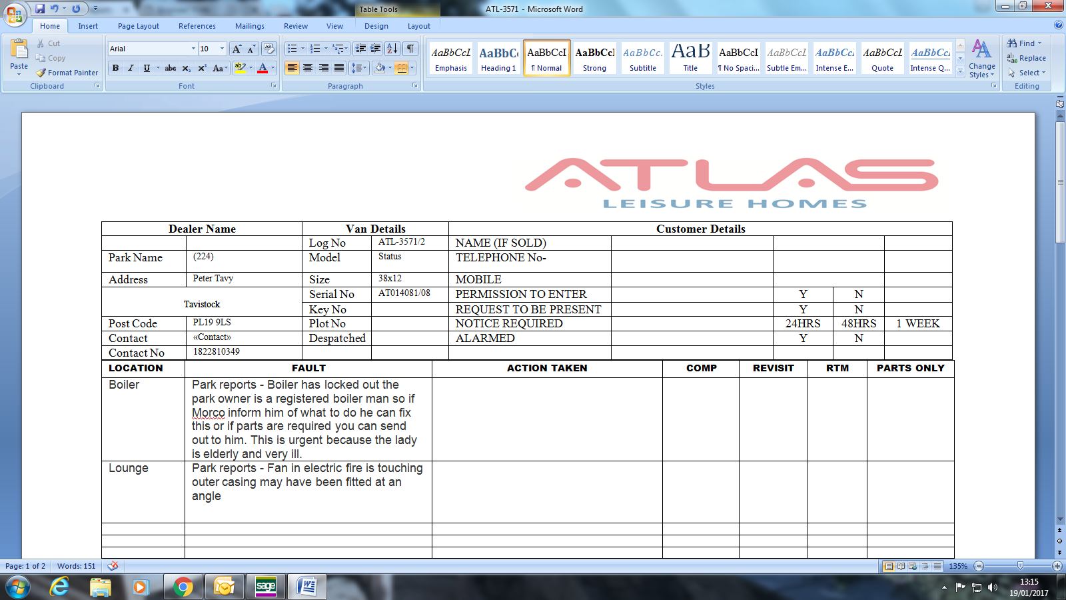Expand the bullets list dropdown arrow

point(302,49)
